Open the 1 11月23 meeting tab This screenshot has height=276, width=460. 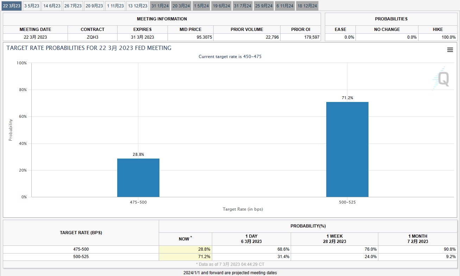(115, 6)
